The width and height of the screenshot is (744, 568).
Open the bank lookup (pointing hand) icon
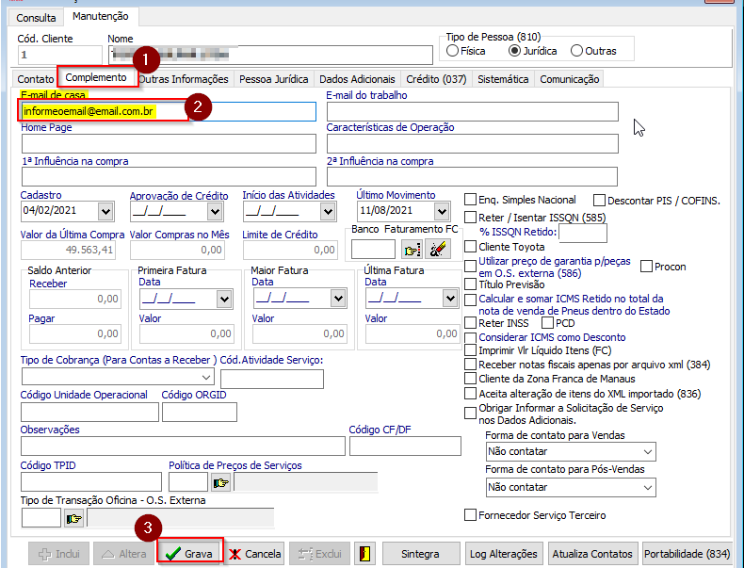(x=412, y=249)
